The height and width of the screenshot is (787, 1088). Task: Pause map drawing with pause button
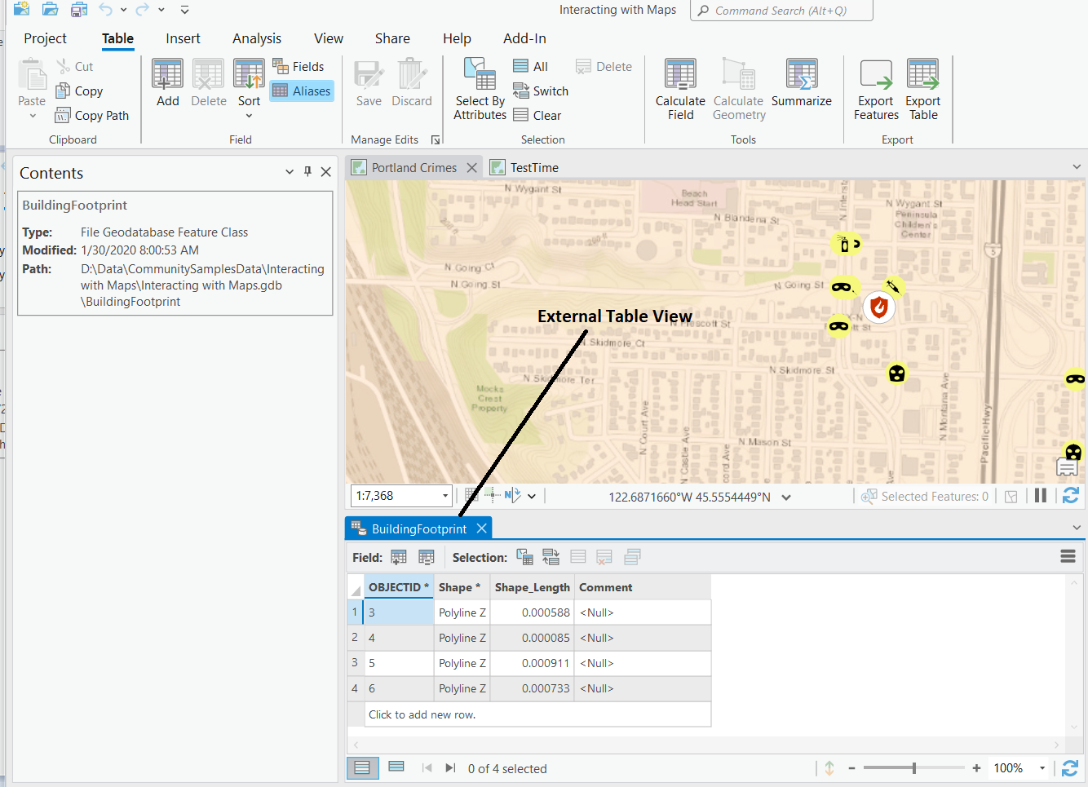(1041, 496)
